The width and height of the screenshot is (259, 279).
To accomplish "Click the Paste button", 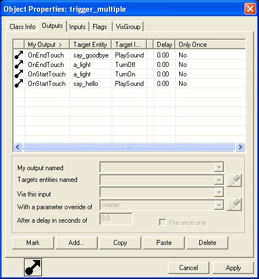I will (164, 243).
